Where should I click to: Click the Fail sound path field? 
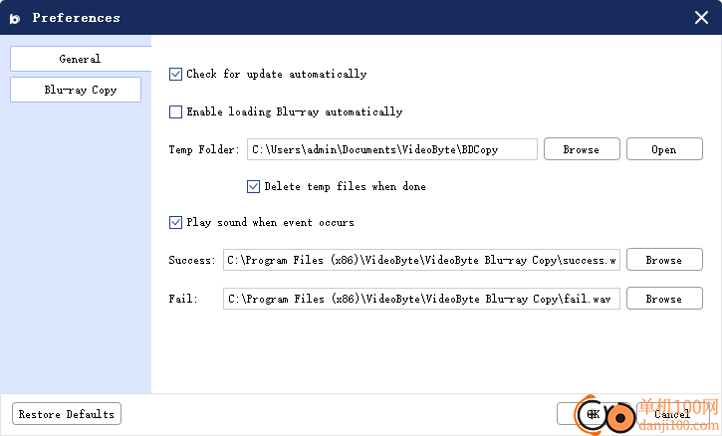[x=421, y=299]
